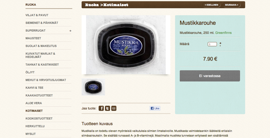
Task: Share product via Facebook icon
Action: (101, 108)
